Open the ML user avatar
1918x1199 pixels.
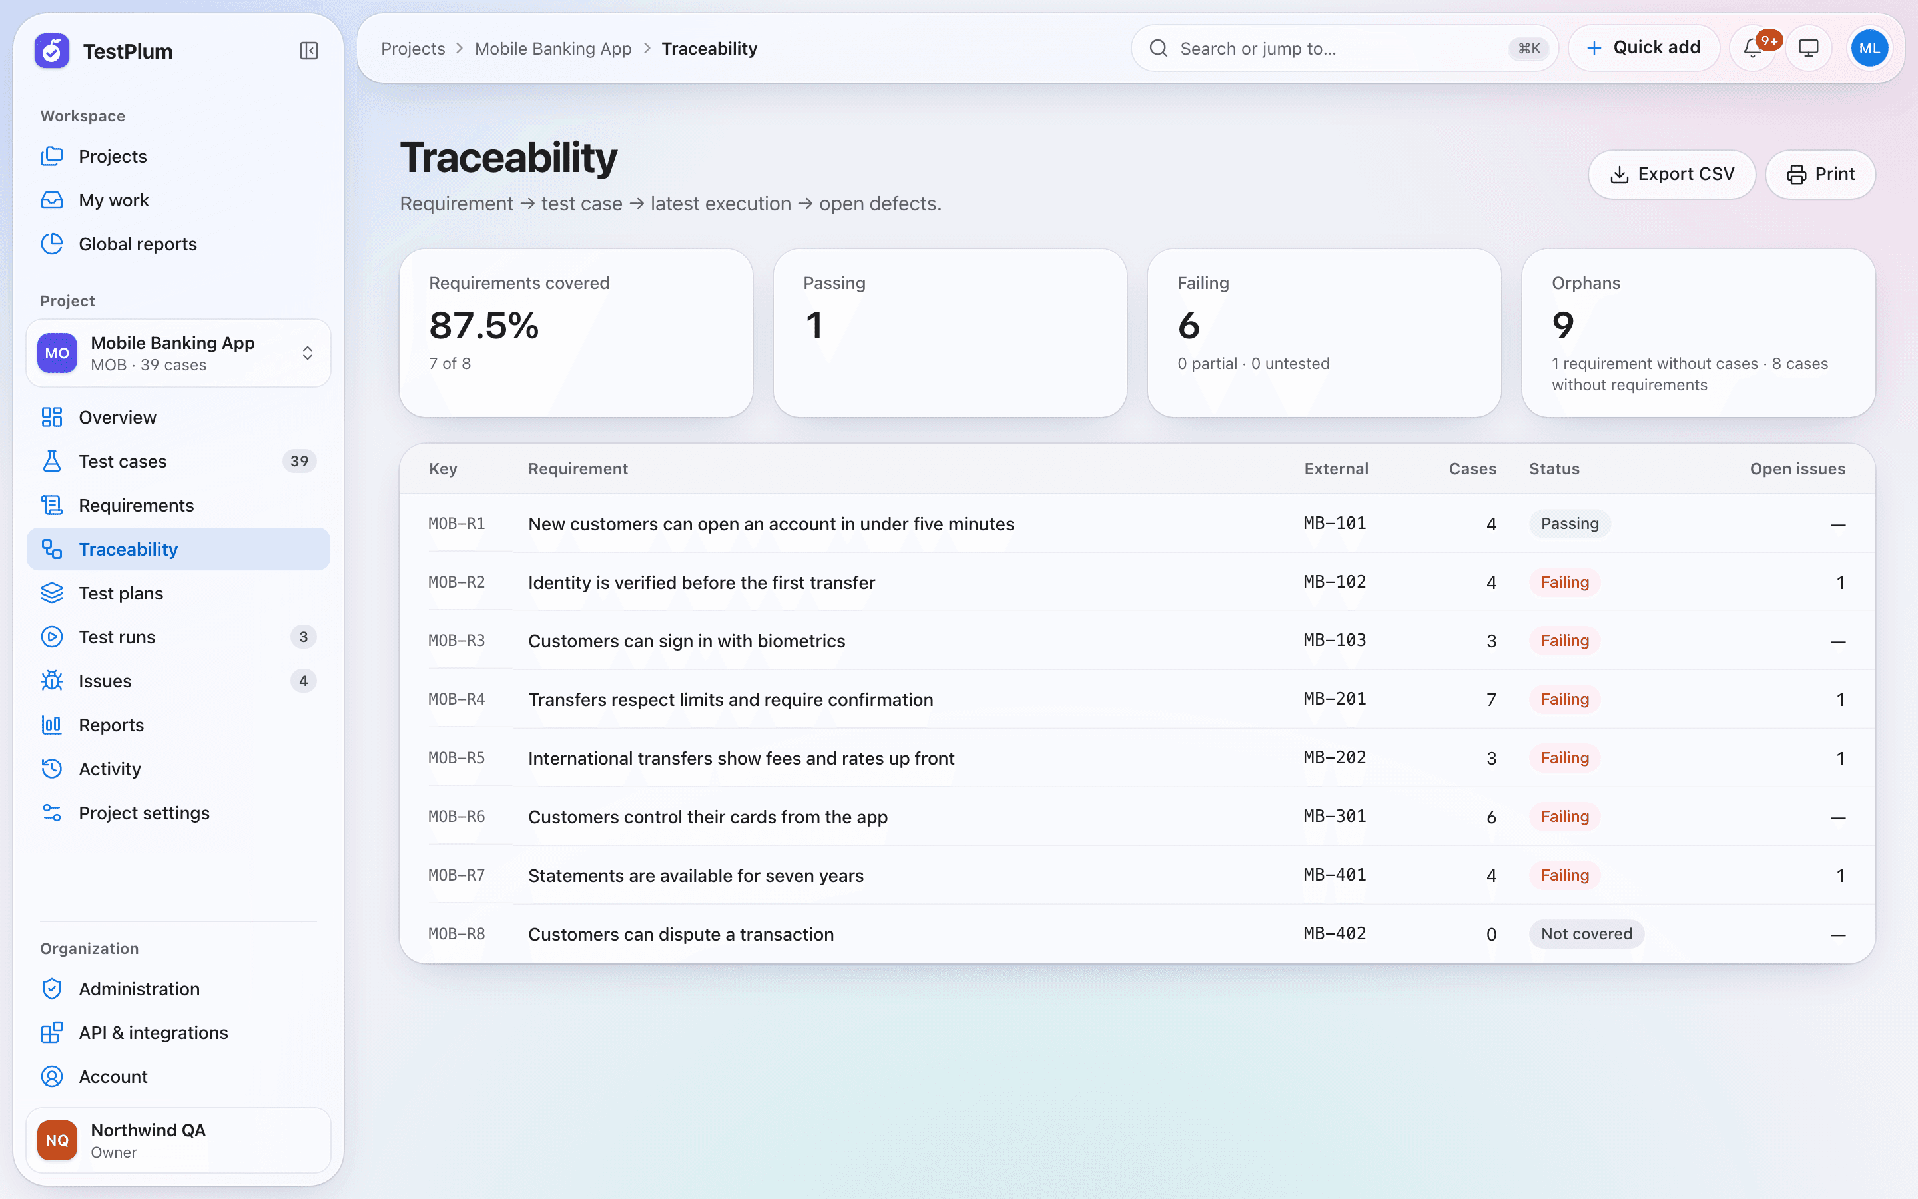(x=1869, y=49)
